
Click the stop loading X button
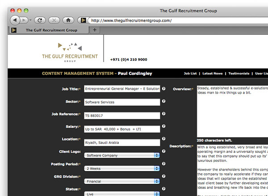(x=54, y=20)
